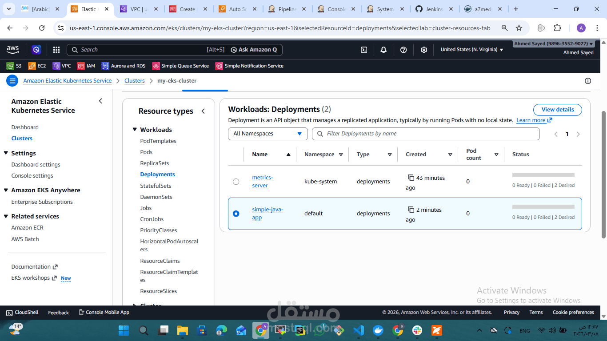
Task: Focus the AWS console search box
Action: pyautogui.click(x=147, y=50)
